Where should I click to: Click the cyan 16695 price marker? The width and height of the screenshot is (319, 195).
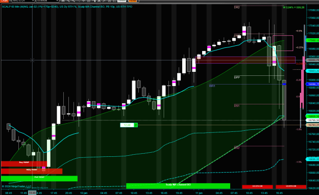[312, 159]
